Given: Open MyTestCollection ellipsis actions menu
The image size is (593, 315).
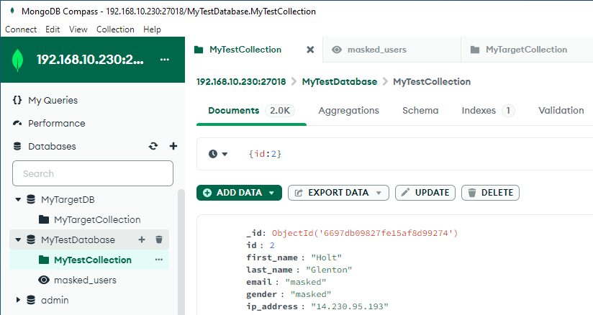Looking at the screenshot, I should (159, 260).
